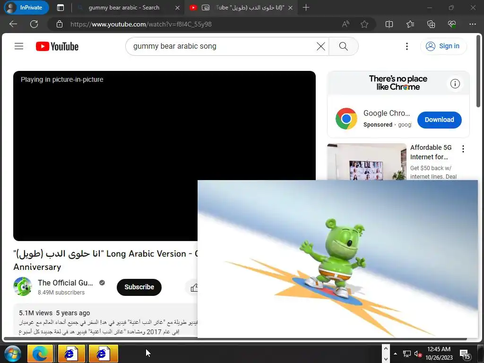The image size is (484, 363).
Task: Open the taskbar clock and date
Action: [x=439, y=354]
